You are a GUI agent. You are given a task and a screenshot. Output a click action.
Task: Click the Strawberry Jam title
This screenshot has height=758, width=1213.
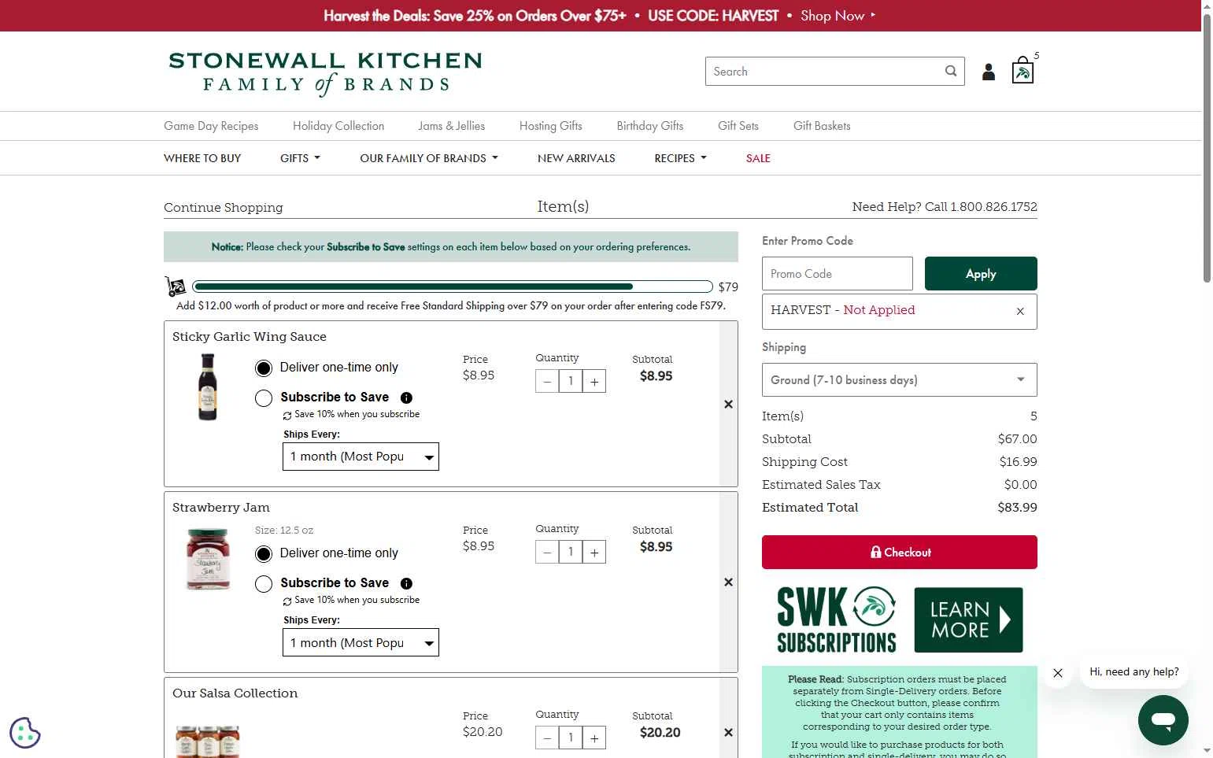[221, 507]
